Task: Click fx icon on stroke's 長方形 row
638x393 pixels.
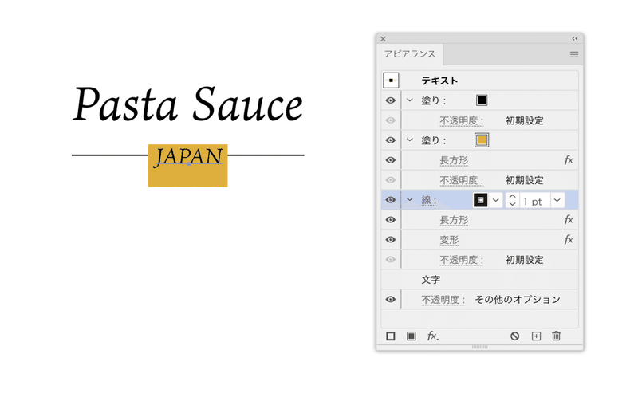Action: pos(569,220)
